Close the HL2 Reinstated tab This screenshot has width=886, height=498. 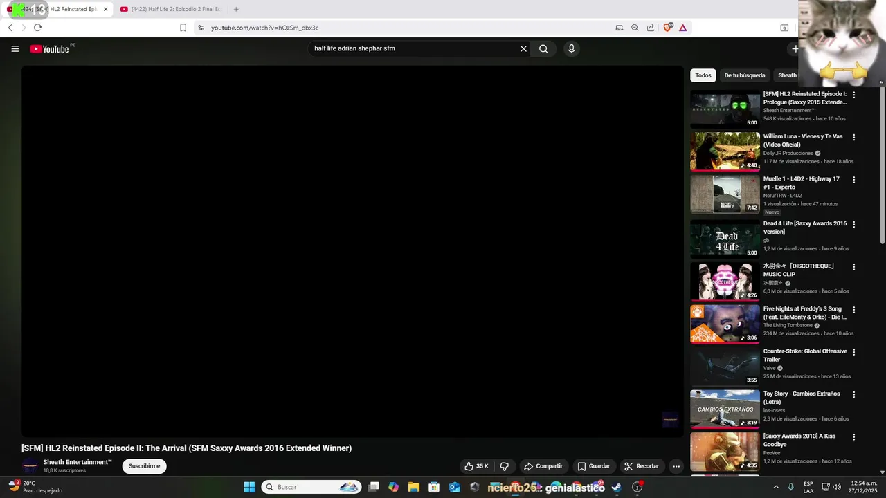[106, 10]
